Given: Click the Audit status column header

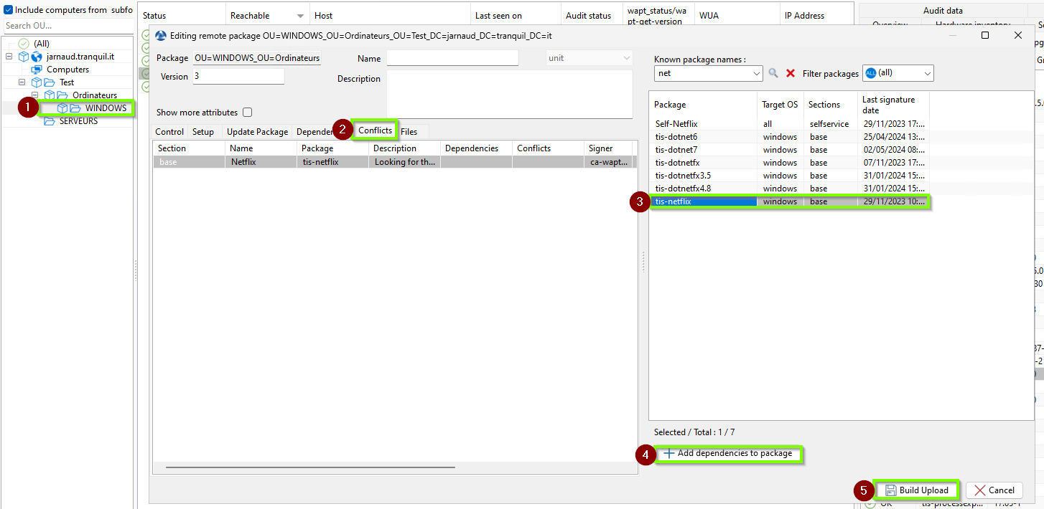Looking at the screenshot, I should (x=592, y=16).
